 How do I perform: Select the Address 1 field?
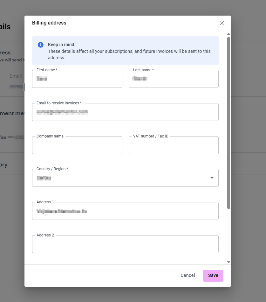pyautogui.click(x=125, y=211)
